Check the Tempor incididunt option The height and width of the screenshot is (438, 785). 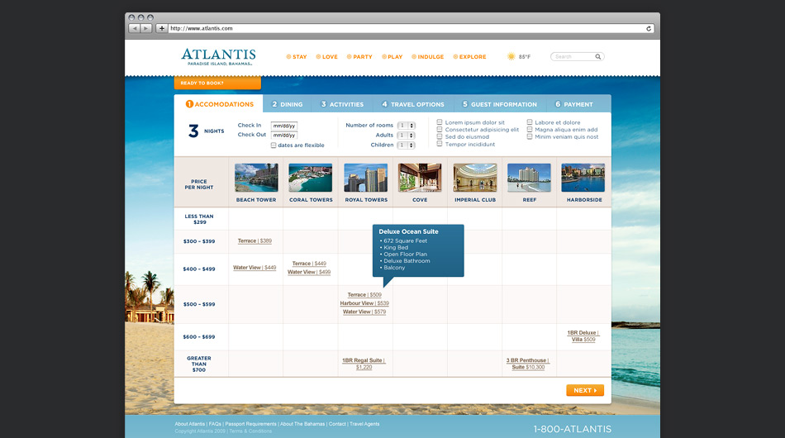tap(440, 144)
